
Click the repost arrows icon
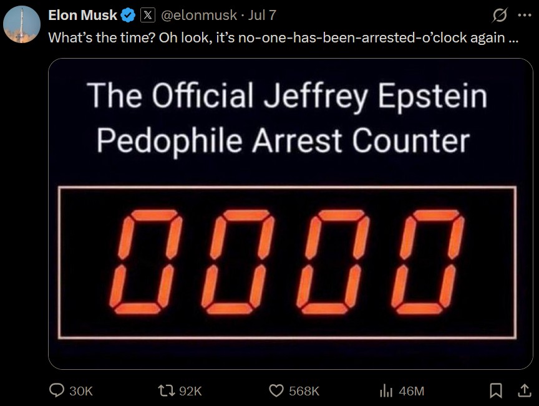167,390
